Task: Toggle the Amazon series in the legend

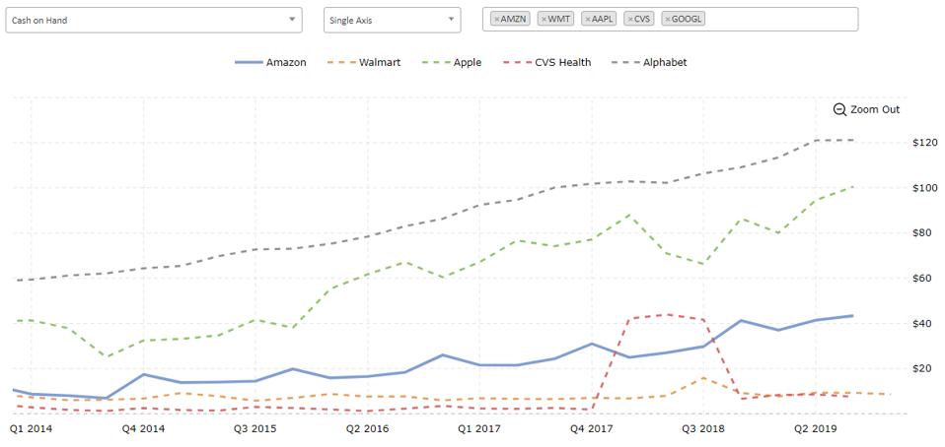Action: (x=270, y=63)
